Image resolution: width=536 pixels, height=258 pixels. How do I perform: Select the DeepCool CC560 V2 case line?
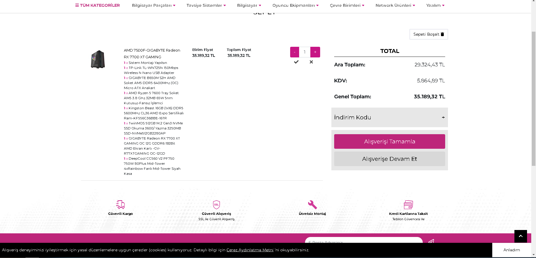click(152, 166)
